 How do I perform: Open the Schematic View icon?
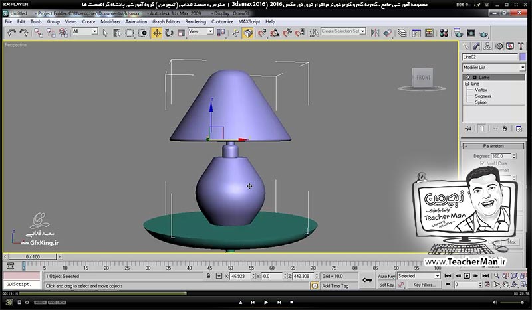[429, 33]
